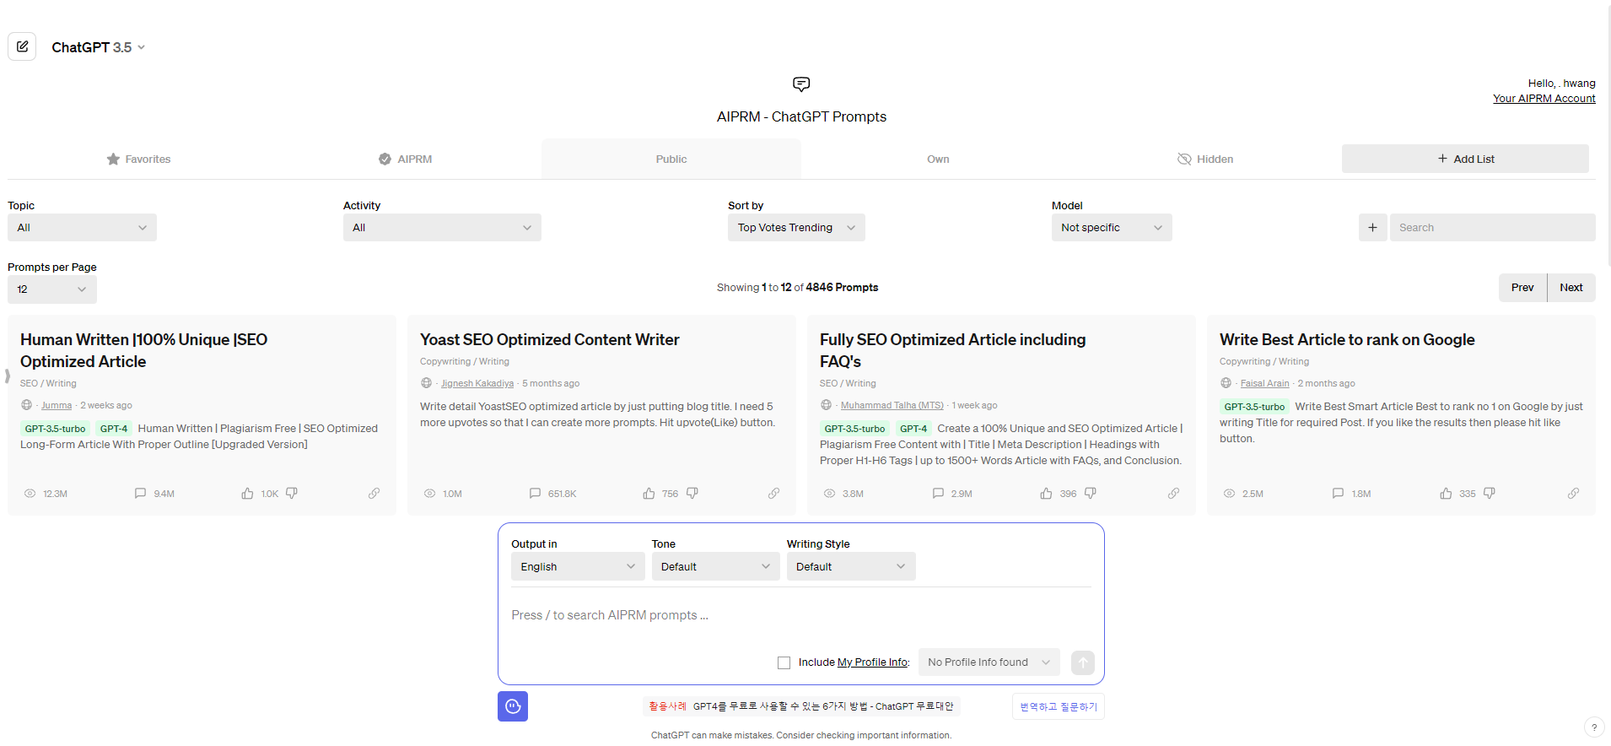
Task: Expand the sidebar handle at left edge
Action: click(x=7, y=376)
